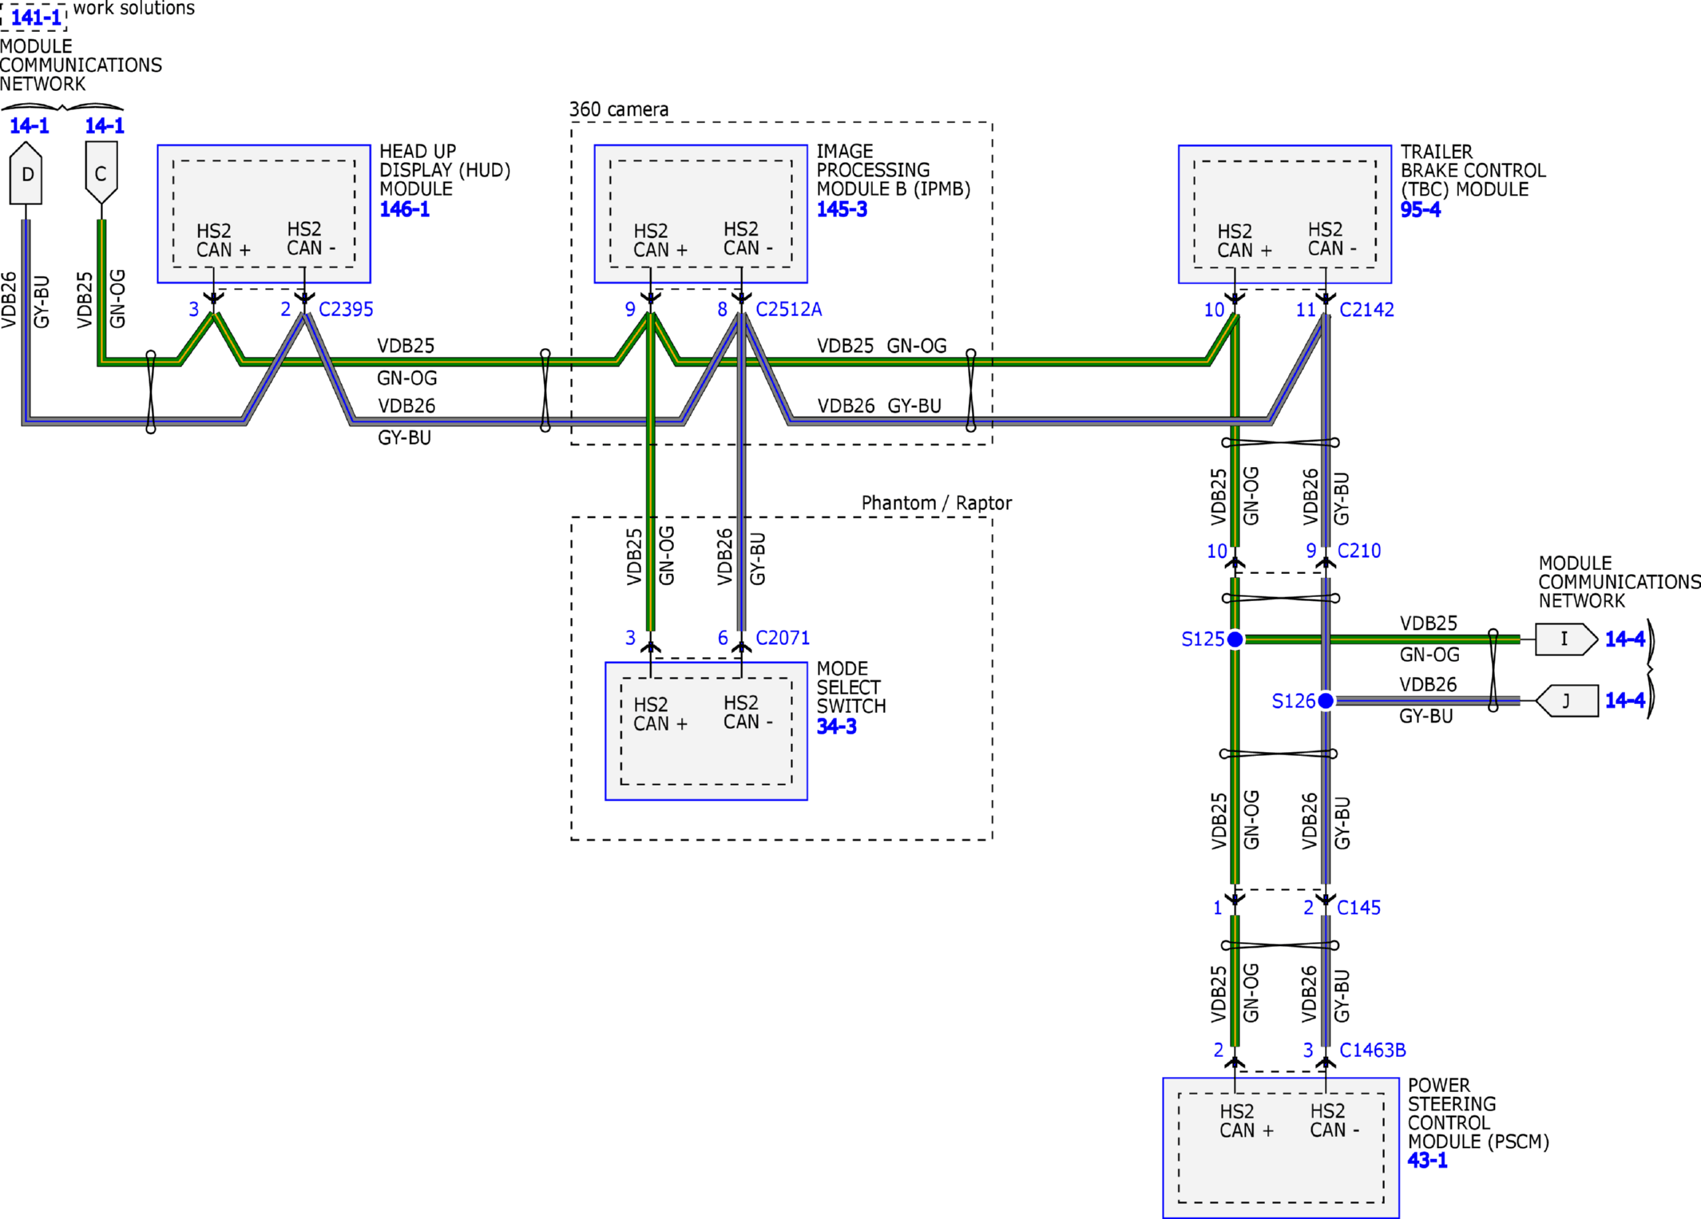
Task: Click the Head Up Display module box
Action: pos(264,213)
